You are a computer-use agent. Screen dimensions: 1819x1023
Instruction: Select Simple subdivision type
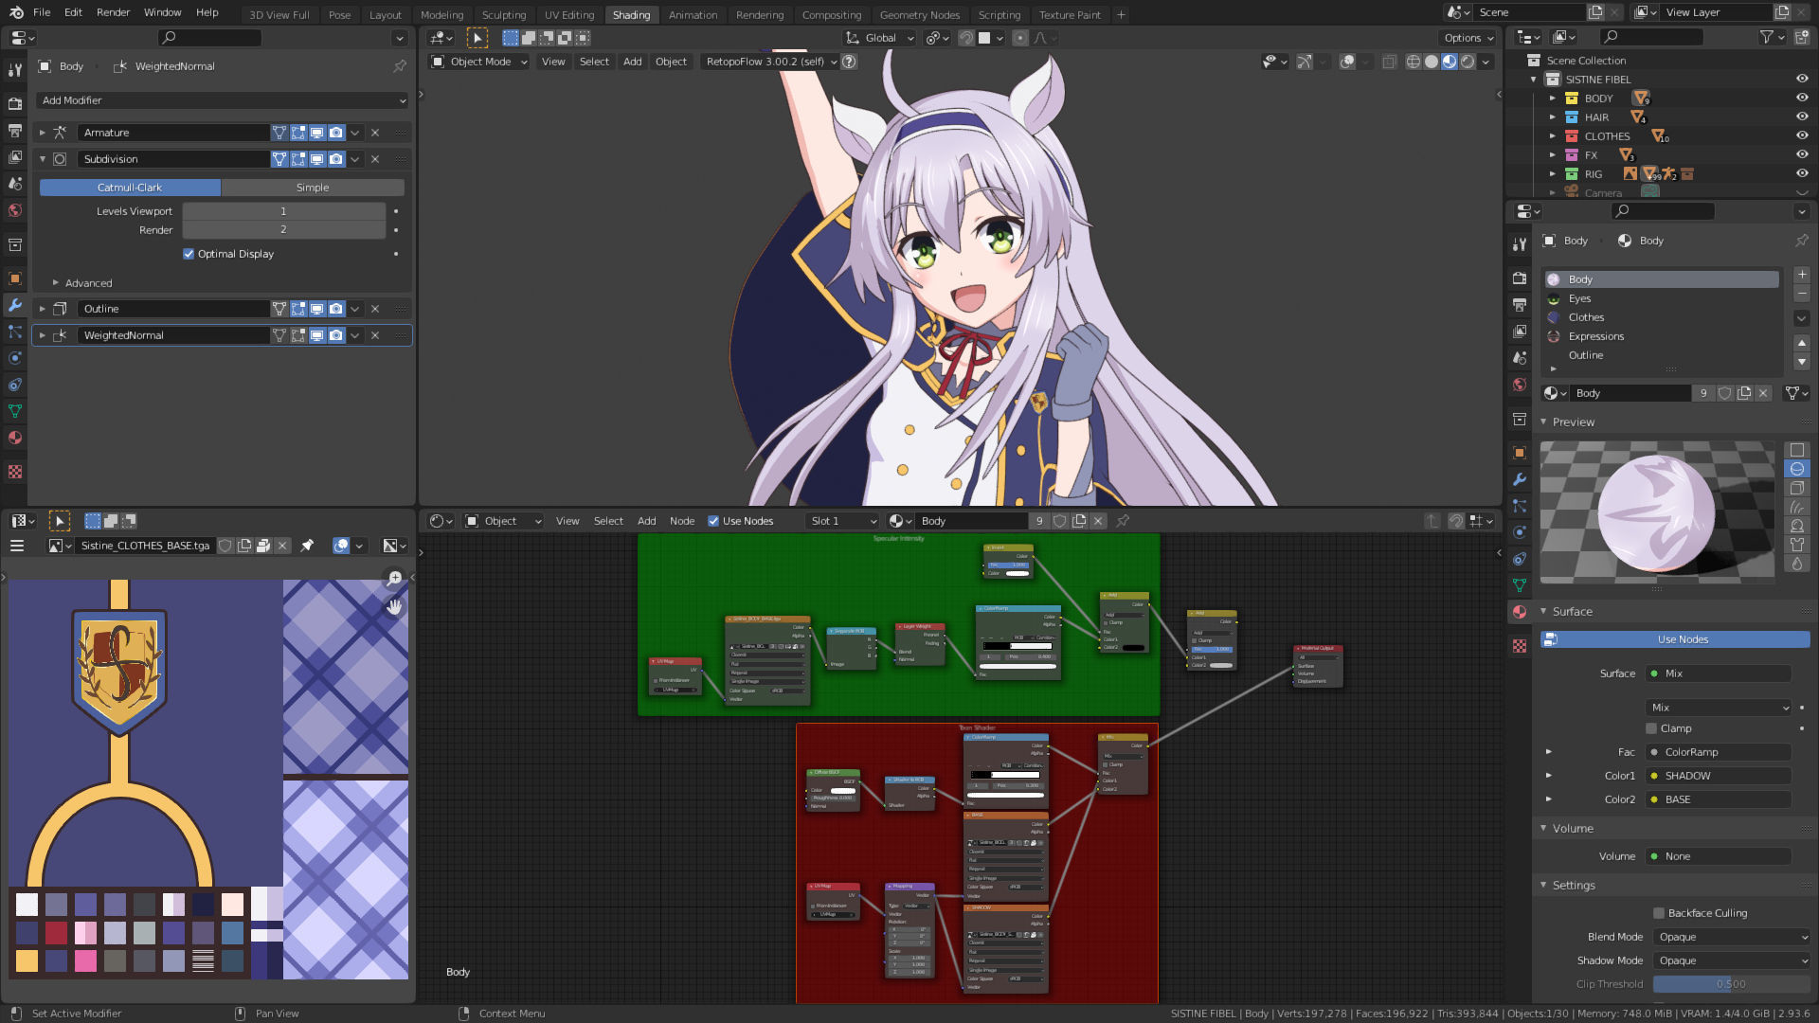(313, 188)
